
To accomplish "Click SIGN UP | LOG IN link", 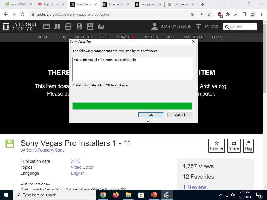I will pyautogui.click(x=176, y=27).
